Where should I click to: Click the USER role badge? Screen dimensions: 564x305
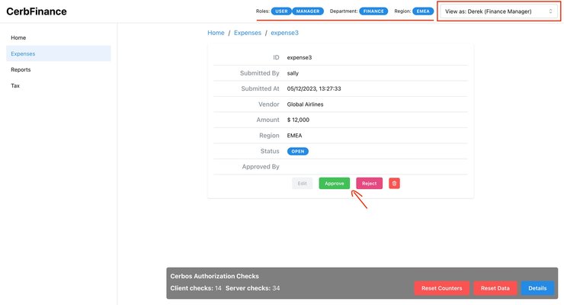[x=281, y=11]
